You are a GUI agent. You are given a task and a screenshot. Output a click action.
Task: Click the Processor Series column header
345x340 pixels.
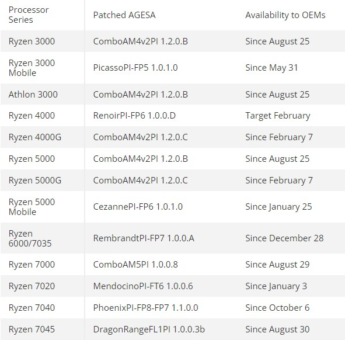29,15
